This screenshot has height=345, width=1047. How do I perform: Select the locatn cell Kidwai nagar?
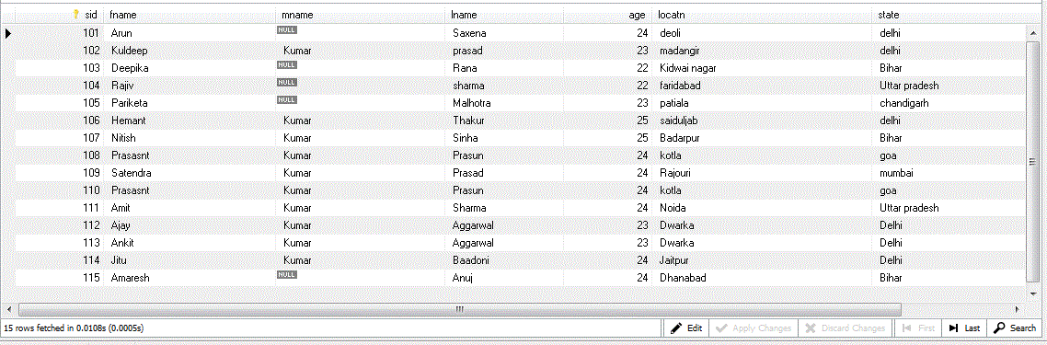pos(688,68)
